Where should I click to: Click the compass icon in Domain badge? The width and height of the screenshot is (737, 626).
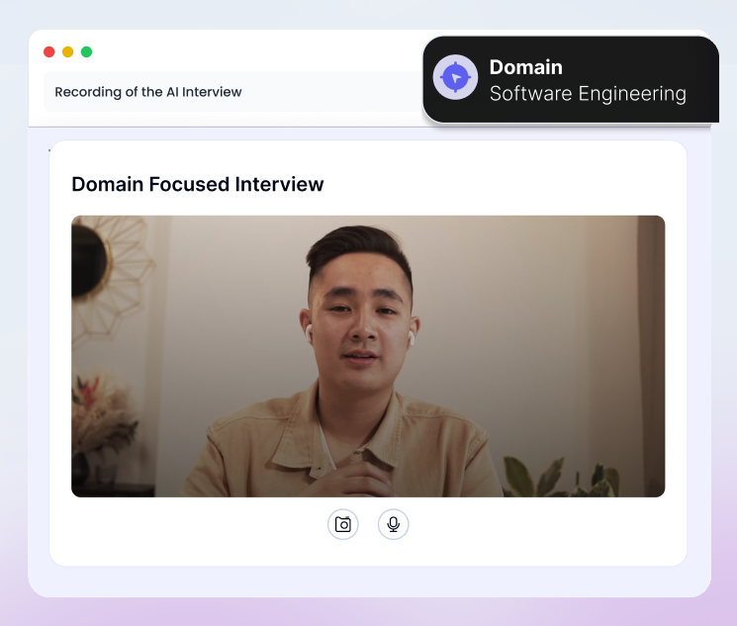pyautogui.click(x=456, y=77)
